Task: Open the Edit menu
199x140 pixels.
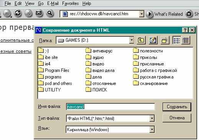Action: pyautogui.click(x=18, y=3)
